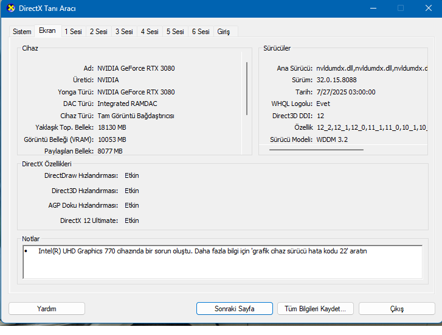This screenshot has height=335, width=442.
Task: Click the Cihaz panel vertical scrollbar
Action: point(247,89)
